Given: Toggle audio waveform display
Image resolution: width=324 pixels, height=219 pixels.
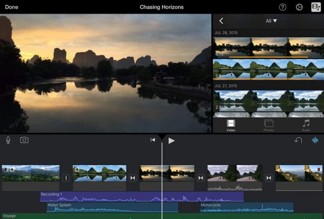Looking at the screenshot, I should [x=315, y=140].
